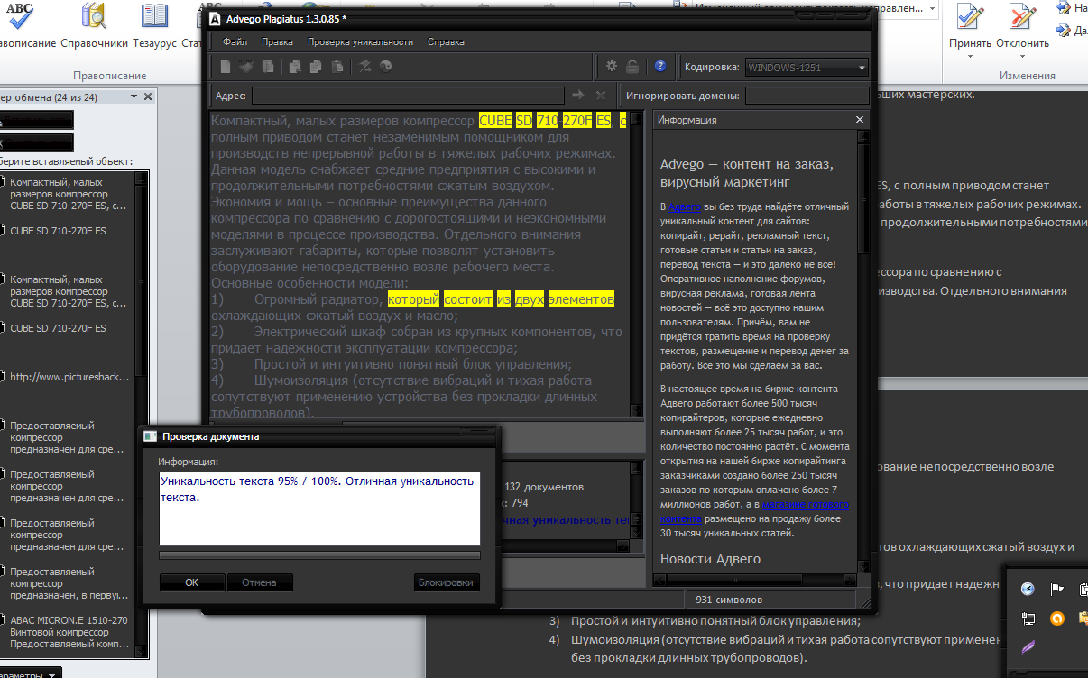Image resolution: width=1088 pixels, height=678 pixels.
Task: Click the '132 документов' log entry
Action: 544,487
